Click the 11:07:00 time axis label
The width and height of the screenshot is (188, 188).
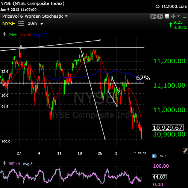coord(139,153)
